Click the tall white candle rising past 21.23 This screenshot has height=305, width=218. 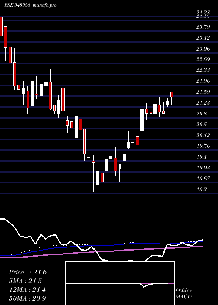click(142, 120)
